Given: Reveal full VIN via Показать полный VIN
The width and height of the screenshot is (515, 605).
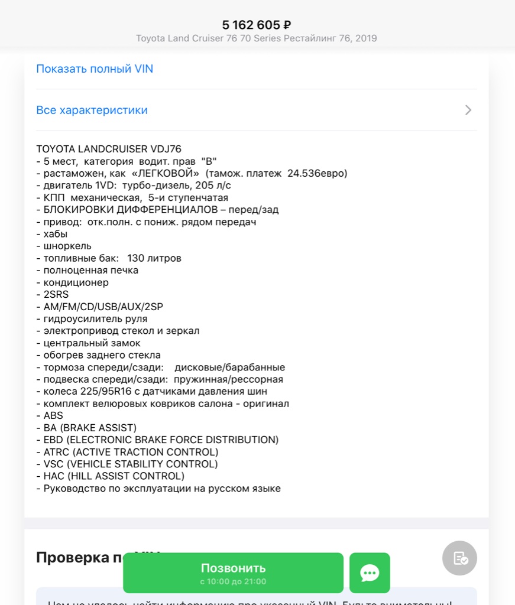Looking at the screenshot, I should tap(95, 69).
